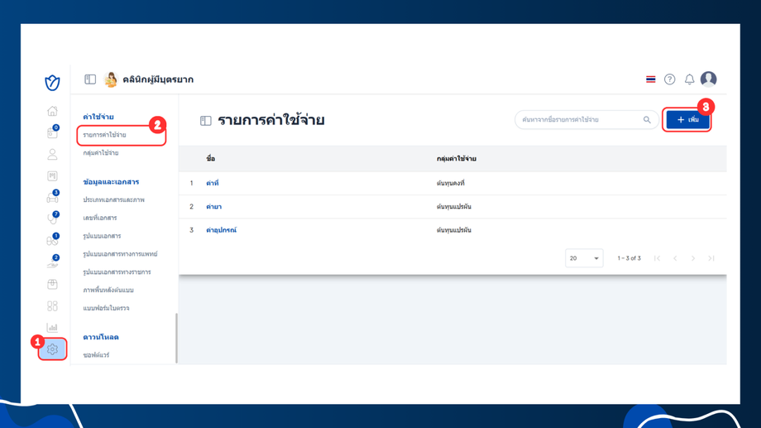Open notifications bell icon

pyautogui.click(x=689, y=79)
